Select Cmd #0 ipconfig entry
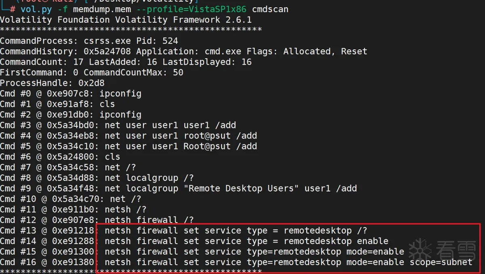The height and width of the screenshot is (274, 485). pyautogui.click(x=71, y=93)
